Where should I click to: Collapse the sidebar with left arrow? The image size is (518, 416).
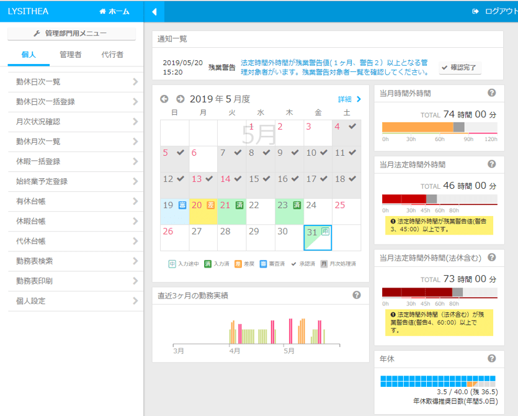coord(154,11)
